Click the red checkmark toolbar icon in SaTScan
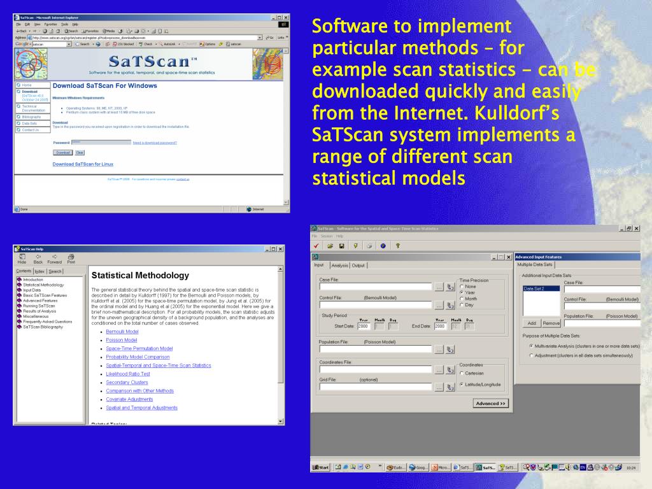Viewport: 652px width, 489px height. [316, 246]
